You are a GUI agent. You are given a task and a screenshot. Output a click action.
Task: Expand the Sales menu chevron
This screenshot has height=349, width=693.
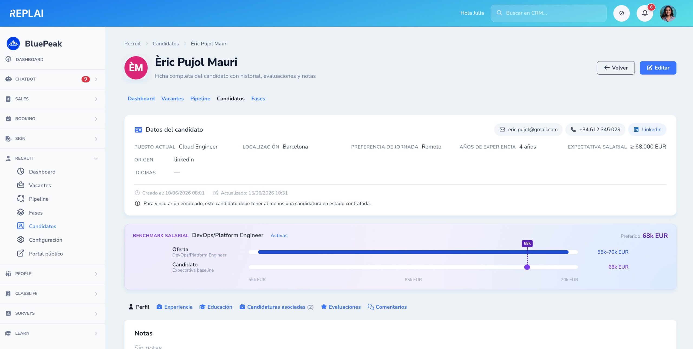tap(96, 99)
